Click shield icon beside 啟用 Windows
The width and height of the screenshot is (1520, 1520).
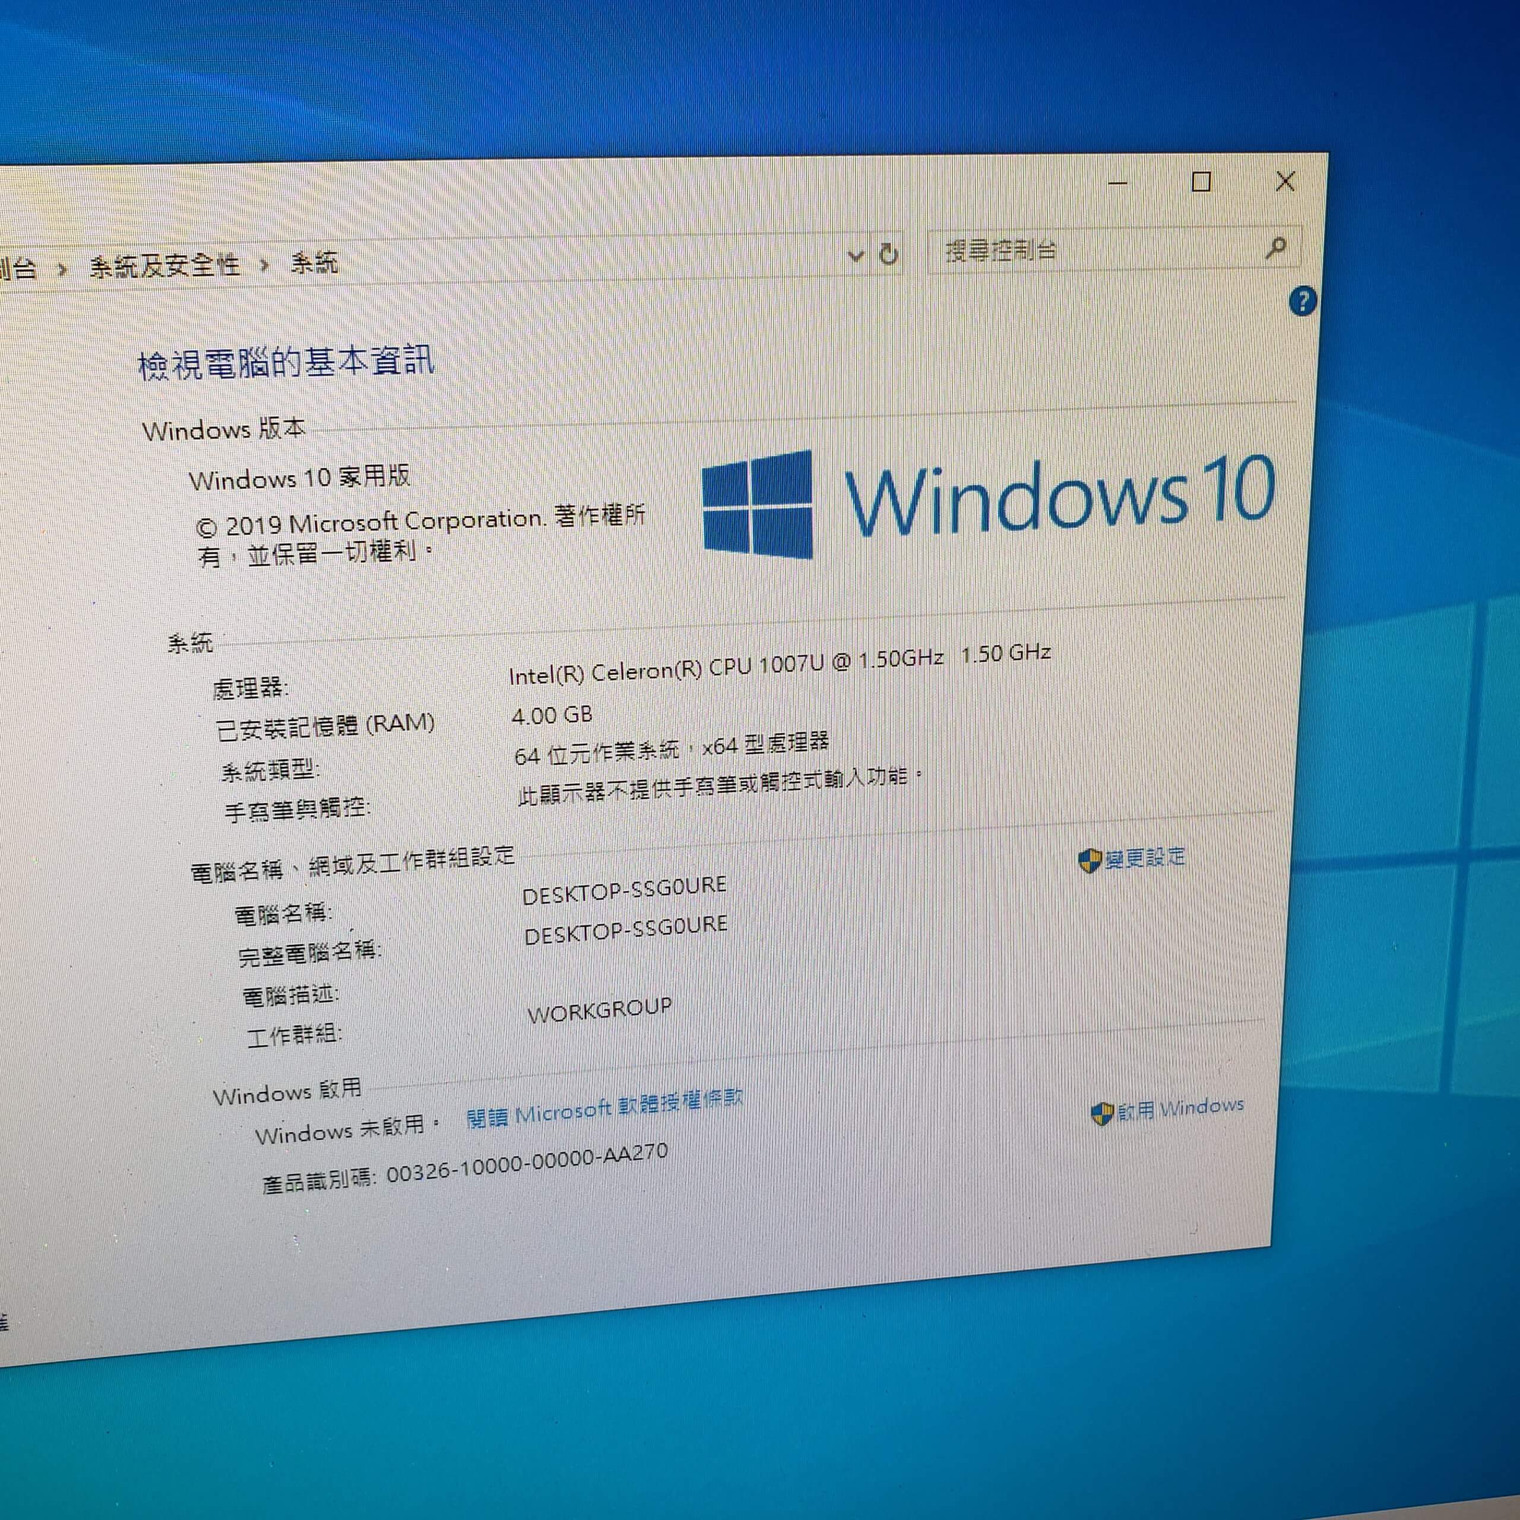click(x=1101, y=1113)
